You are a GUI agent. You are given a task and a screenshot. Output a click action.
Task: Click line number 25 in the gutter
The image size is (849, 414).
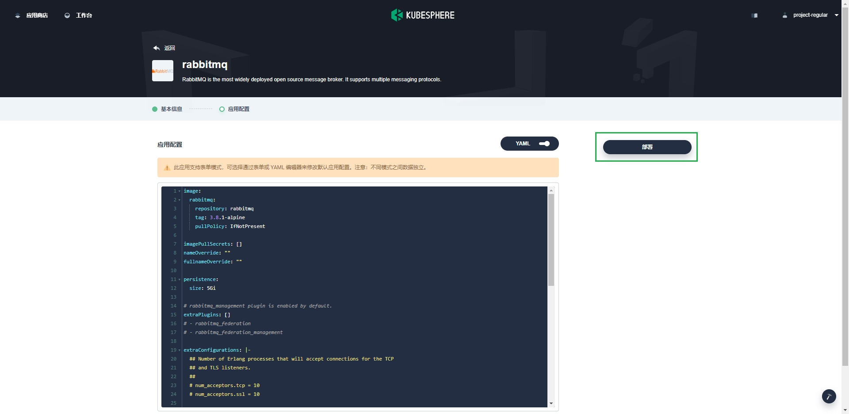[173, 403]
